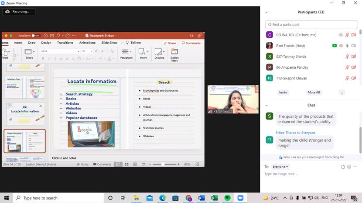The height and width of the screenshot is (203, 362).
Task: Click the undo arrow in PowerPoint toolbar
Action: pos(58,36)
